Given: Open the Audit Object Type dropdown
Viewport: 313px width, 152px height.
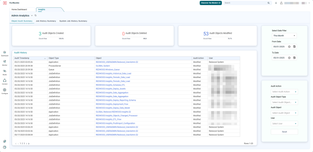Looking at the screenshot, I should click(x=284, y=102).
